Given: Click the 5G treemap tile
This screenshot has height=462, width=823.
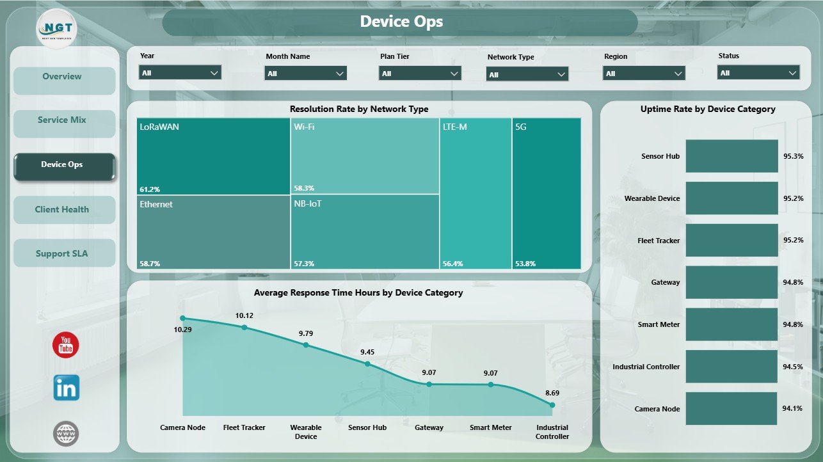Looking at the screenshot, I should [x=547, y=193].
